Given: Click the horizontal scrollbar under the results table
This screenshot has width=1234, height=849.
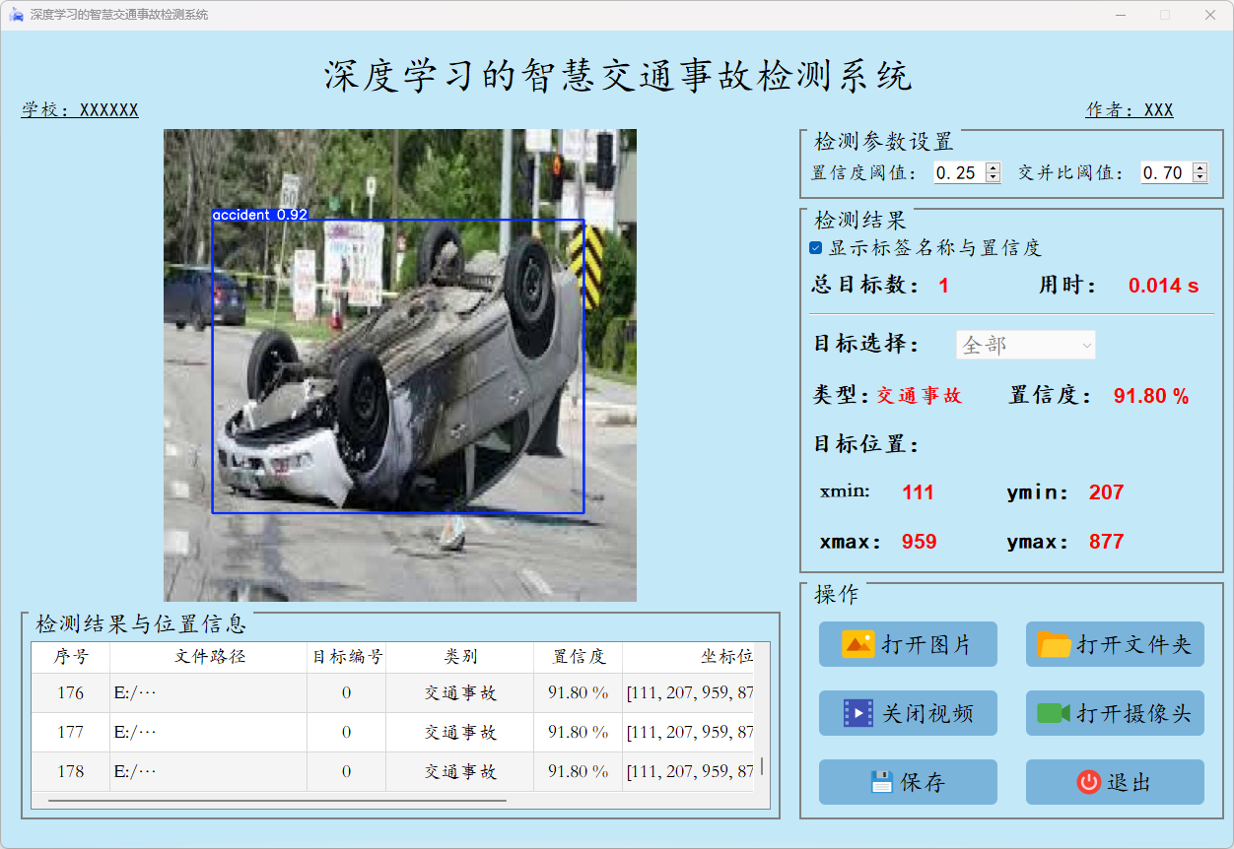Looking at the screenshot, I should pos(276,801).
